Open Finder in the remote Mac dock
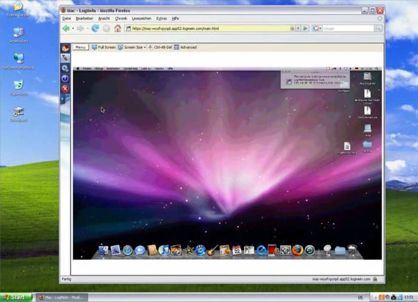 pyautogui.click(x=103, y=250)
